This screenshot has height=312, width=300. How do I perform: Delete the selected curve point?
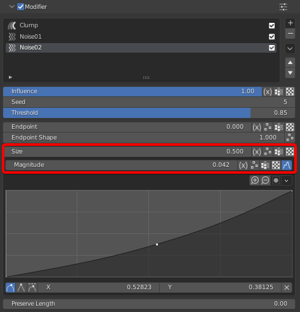click(x=287, y=287)
